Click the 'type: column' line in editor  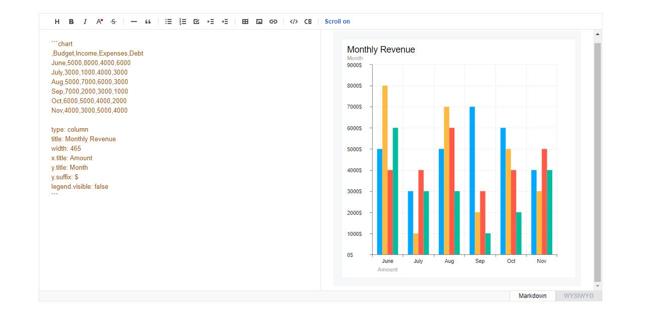70,130
